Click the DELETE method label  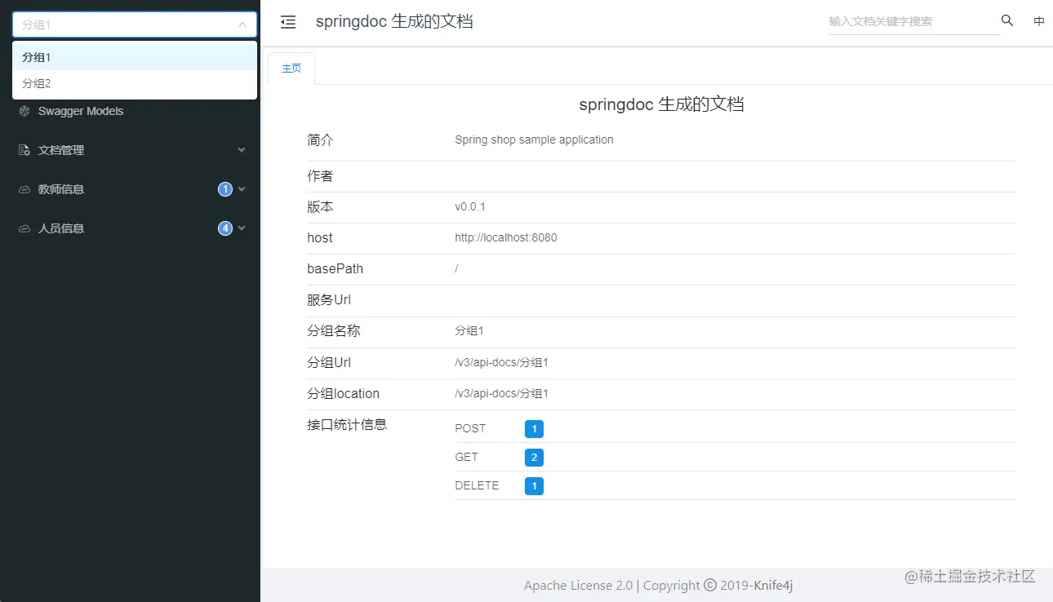(x=477, y=485)
